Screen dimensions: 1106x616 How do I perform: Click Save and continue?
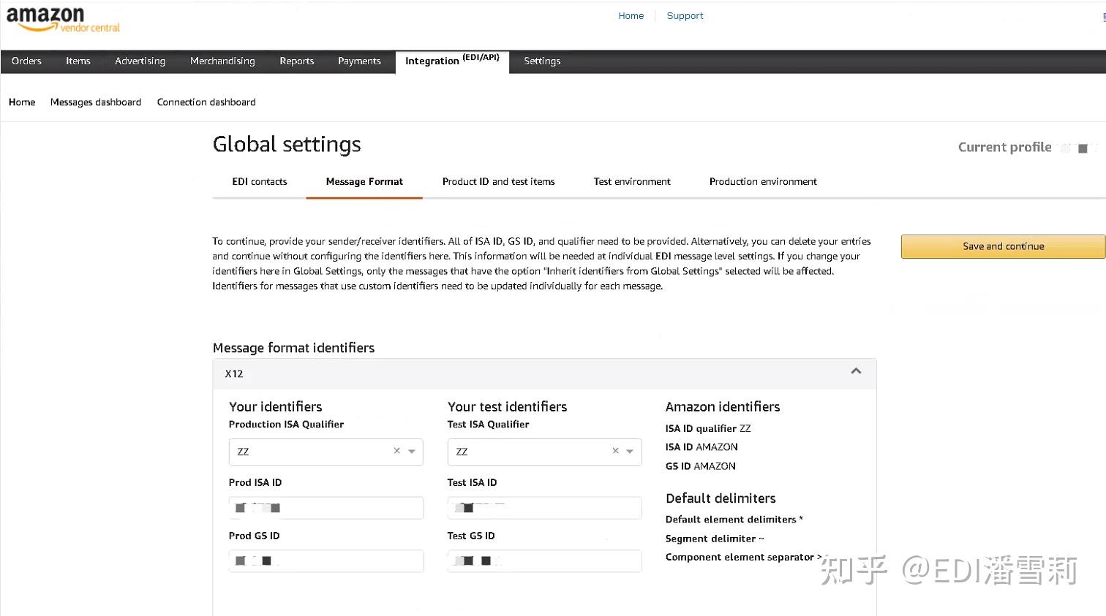pos(1002,246)
